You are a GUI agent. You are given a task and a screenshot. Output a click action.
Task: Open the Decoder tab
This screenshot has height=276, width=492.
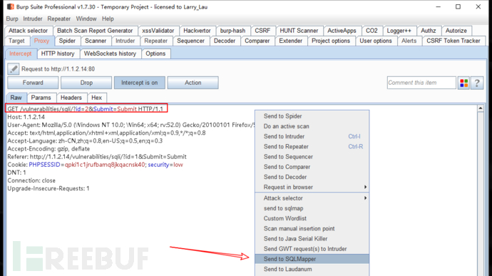[x=225, y=41]
